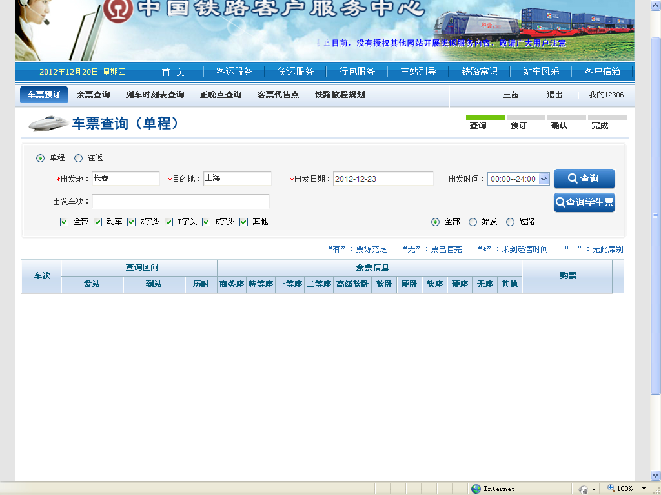Click the 无座 column header
The height and width of the screenshot is (495, 661).
(x=485, y=284)
